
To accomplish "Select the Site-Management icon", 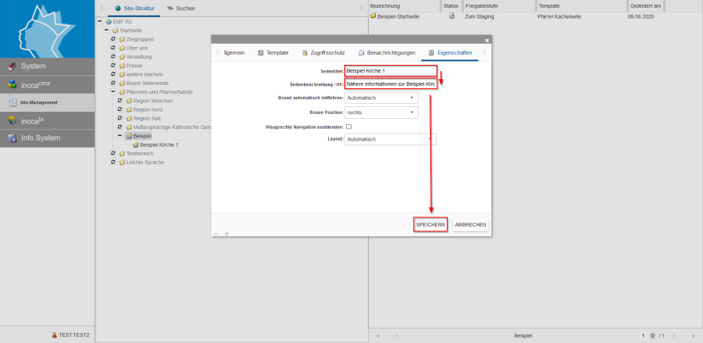I will pyautogui.click(x=12, y=102).
